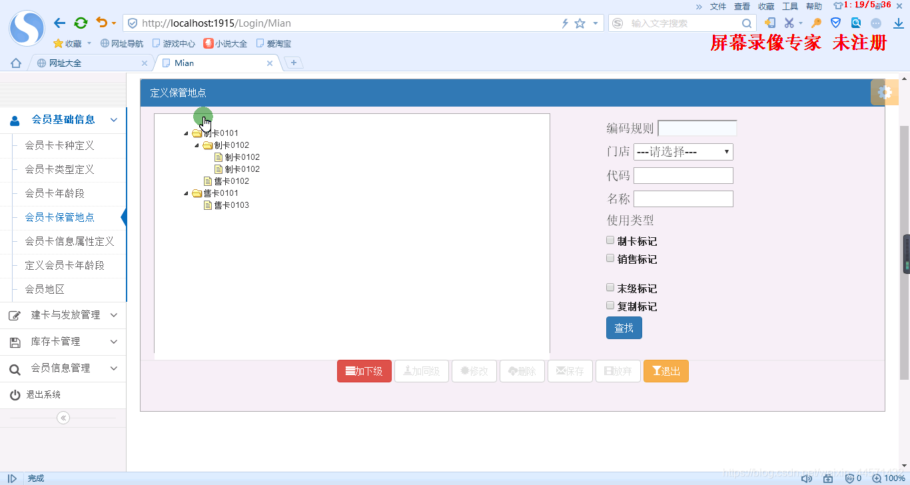Click the home icon beside tabs
Image resolution: width=910 pixels, height=485 pixels.
[x=16, y=63]
